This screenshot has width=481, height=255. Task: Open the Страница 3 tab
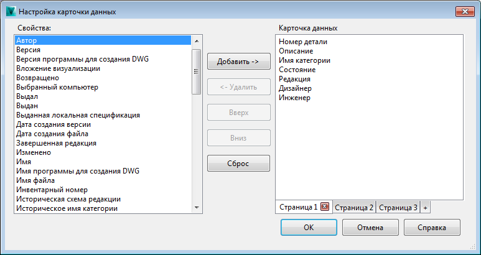[x=398, y=207]
